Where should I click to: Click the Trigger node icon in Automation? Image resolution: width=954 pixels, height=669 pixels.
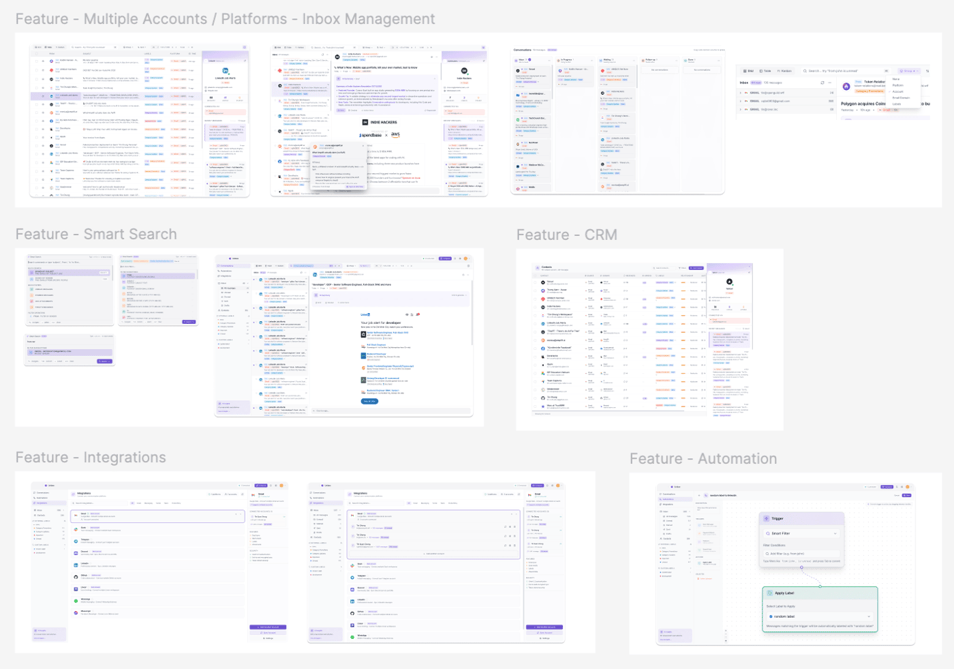coord(767,518)
